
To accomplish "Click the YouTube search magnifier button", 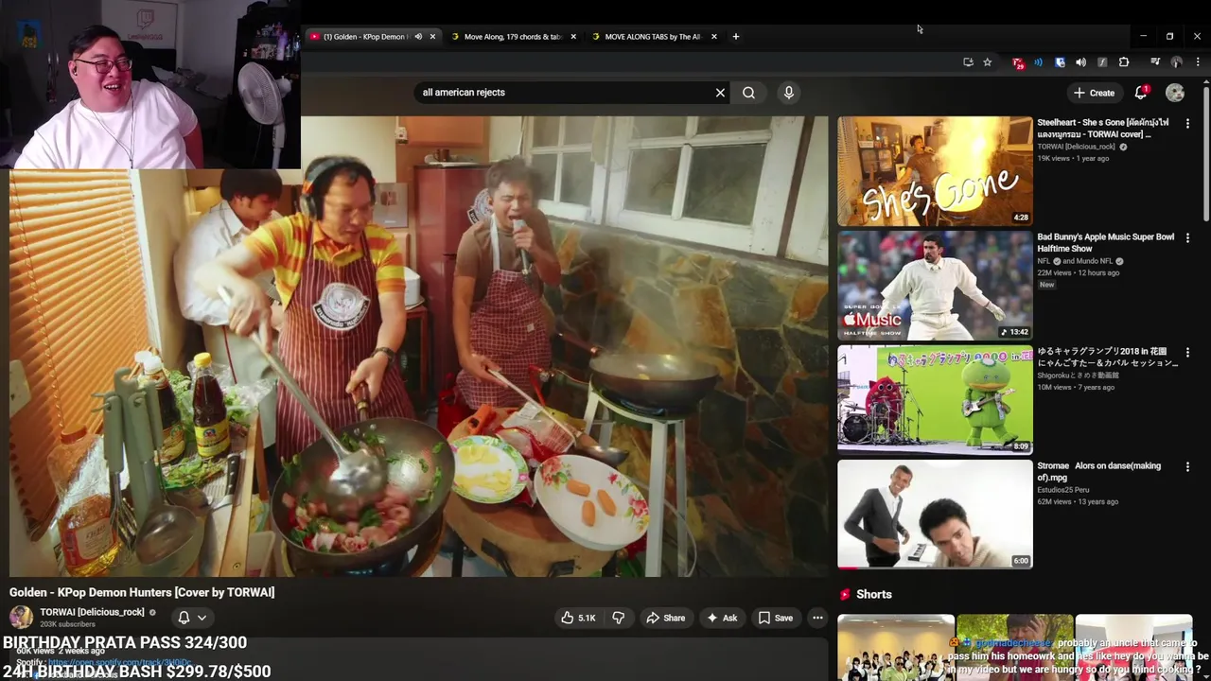I will click(748, 93).
